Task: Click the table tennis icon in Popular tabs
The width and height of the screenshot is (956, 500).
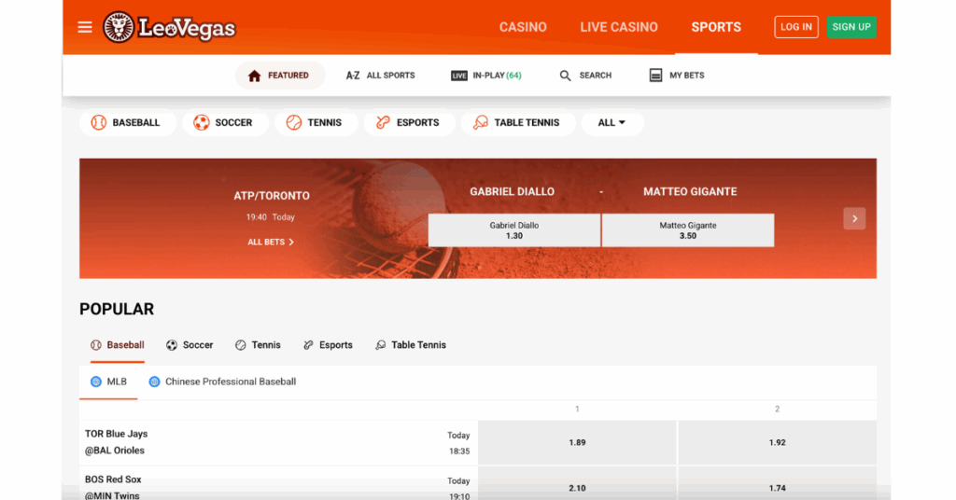Action: [381, 345]
